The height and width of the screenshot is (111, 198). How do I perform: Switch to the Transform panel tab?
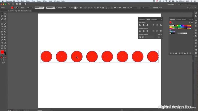click(x=142, y=19)
